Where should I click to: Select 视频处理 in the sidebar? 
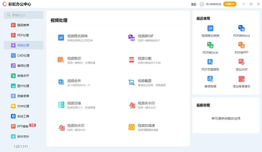[24, 45]
